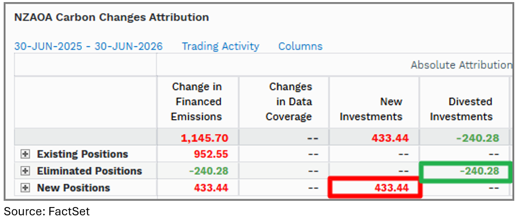520x219 pixels.
Task: Expand the New Positions row
Action: click(25, 188)
